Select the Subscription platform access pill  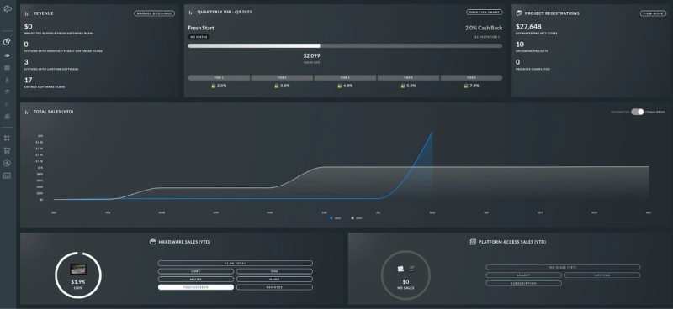(x=523, y=283)
